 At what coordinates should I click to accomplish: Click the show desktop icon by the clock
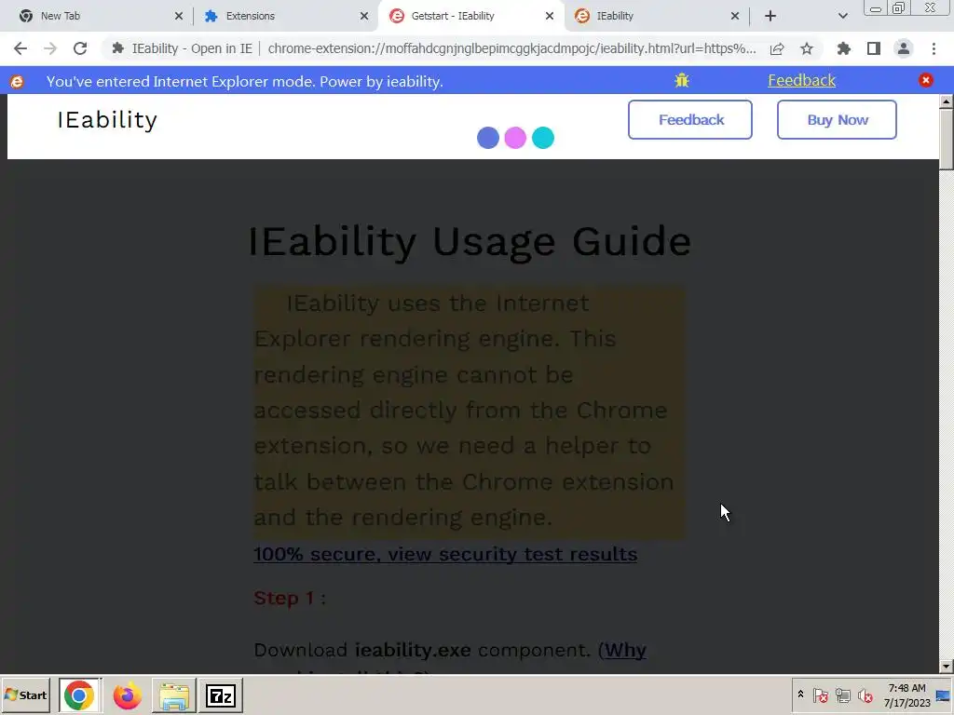click(x=945, y=695)
